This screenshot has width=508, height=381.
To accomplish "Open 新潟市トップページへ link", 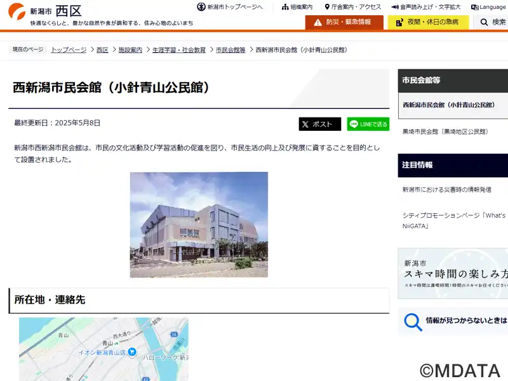I will click(230, 7).
